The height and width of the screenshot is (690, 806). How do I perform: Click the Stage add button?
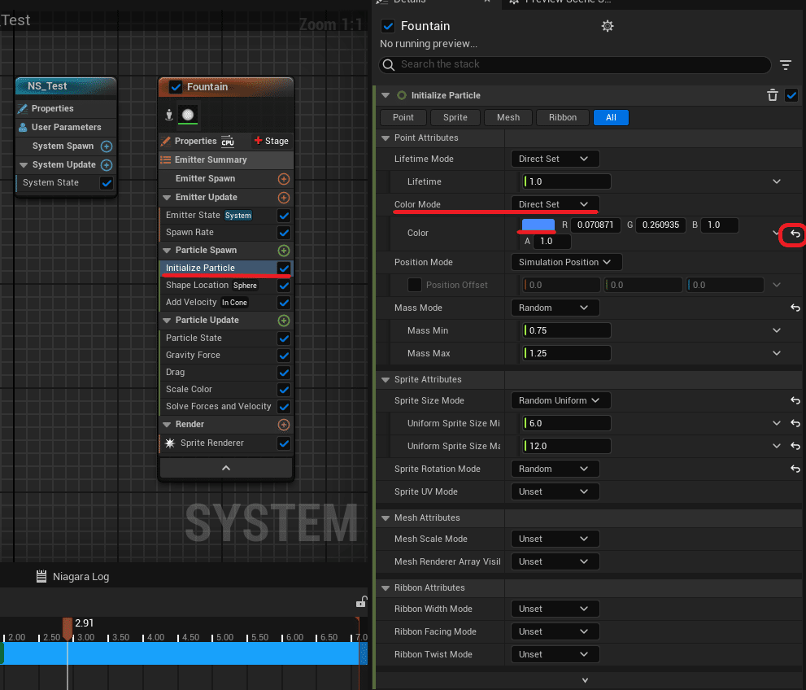(x=272, y=141)
